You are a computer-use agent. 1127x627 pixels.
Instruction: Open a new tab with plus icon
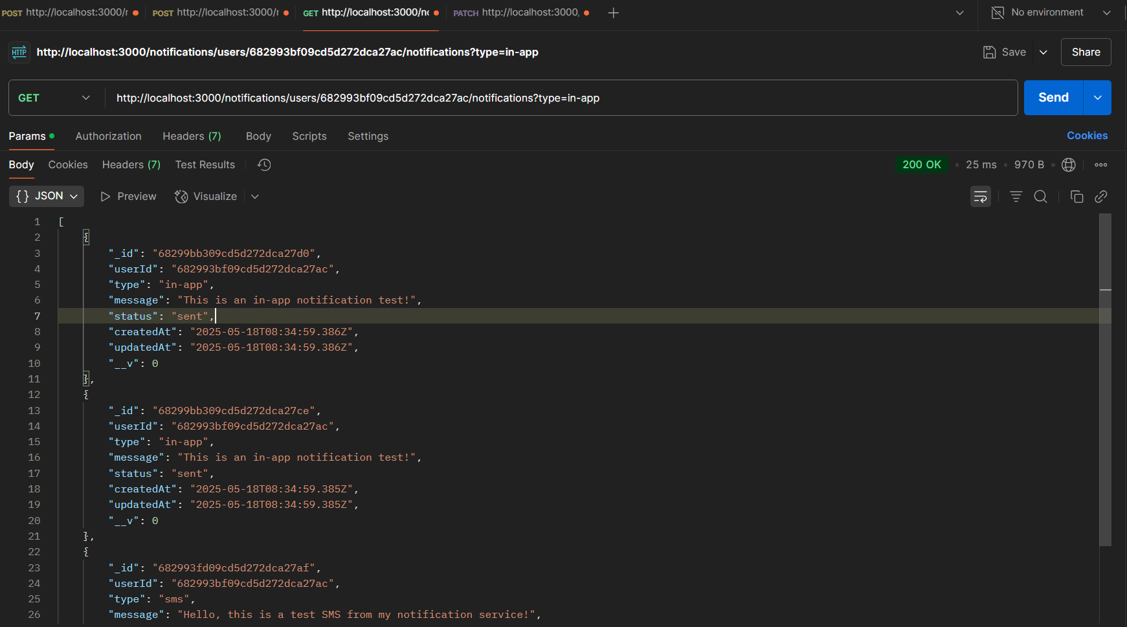(614, 13)
